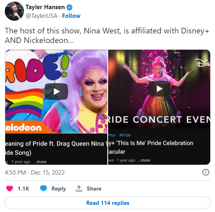Open the tweet info circle icon
The image size is (215, 212).
tap(206, 172)
